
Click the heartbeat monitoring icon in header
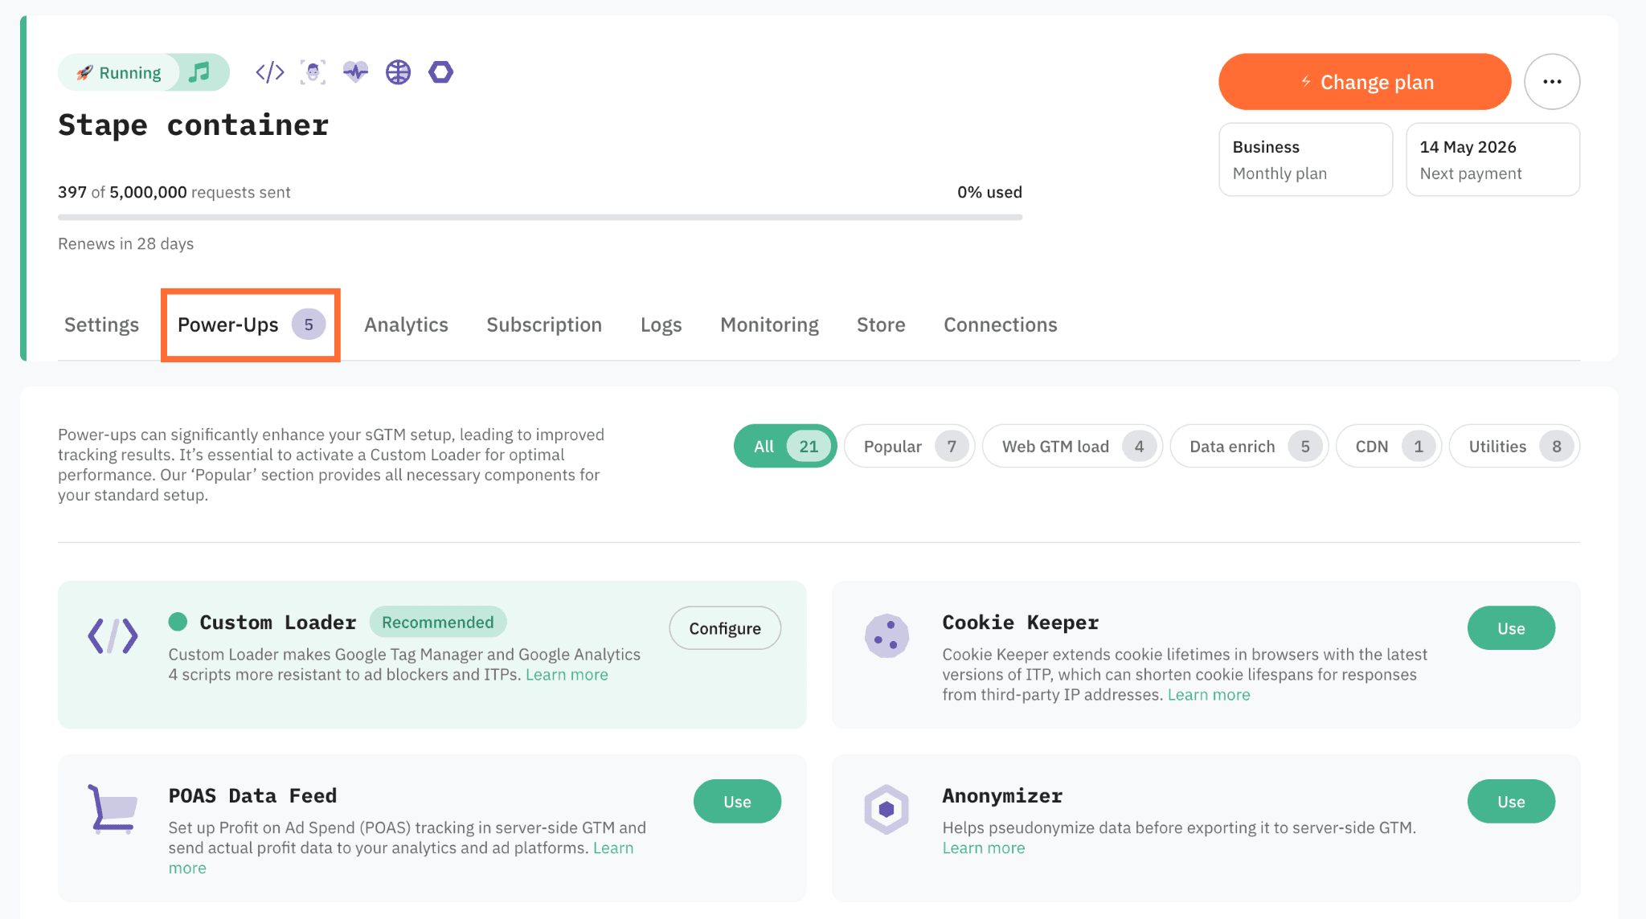(355, 72)
